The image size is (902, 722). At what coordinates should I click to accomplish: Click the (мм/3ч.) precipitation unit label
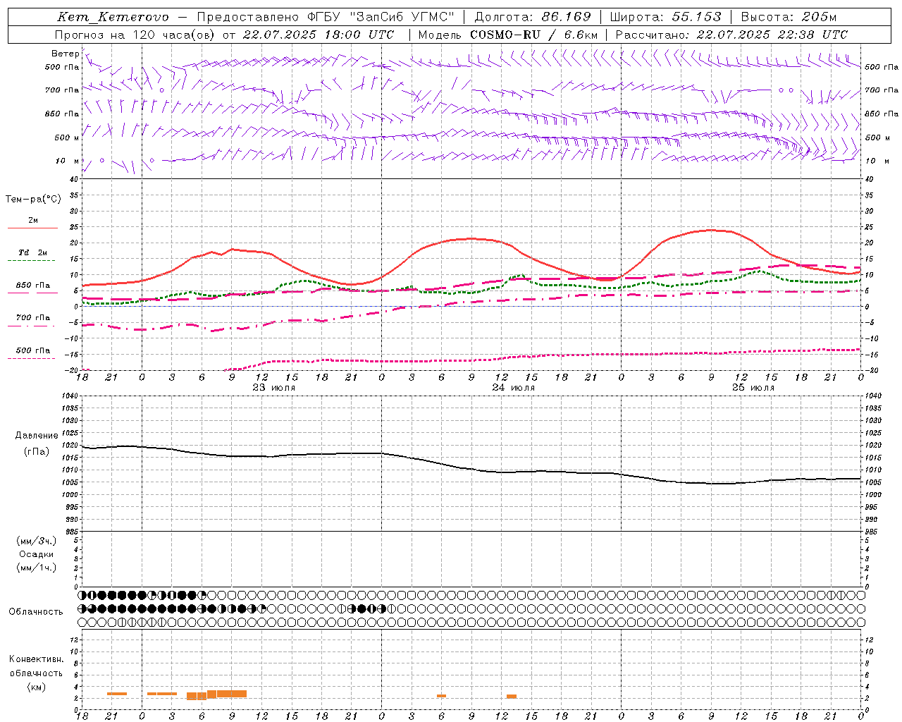37,541
